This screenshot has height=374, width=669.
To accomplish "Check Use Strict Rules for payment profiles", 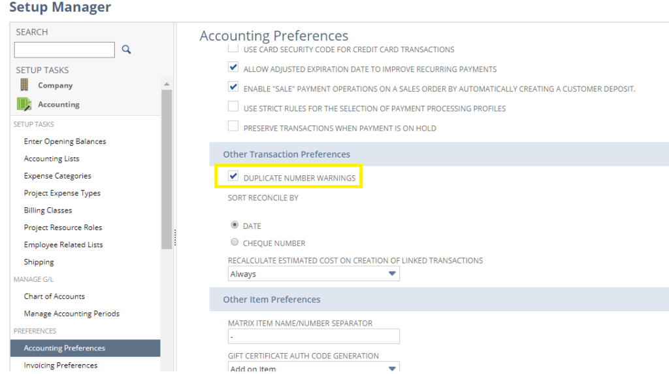I will [x=233, y=107].
